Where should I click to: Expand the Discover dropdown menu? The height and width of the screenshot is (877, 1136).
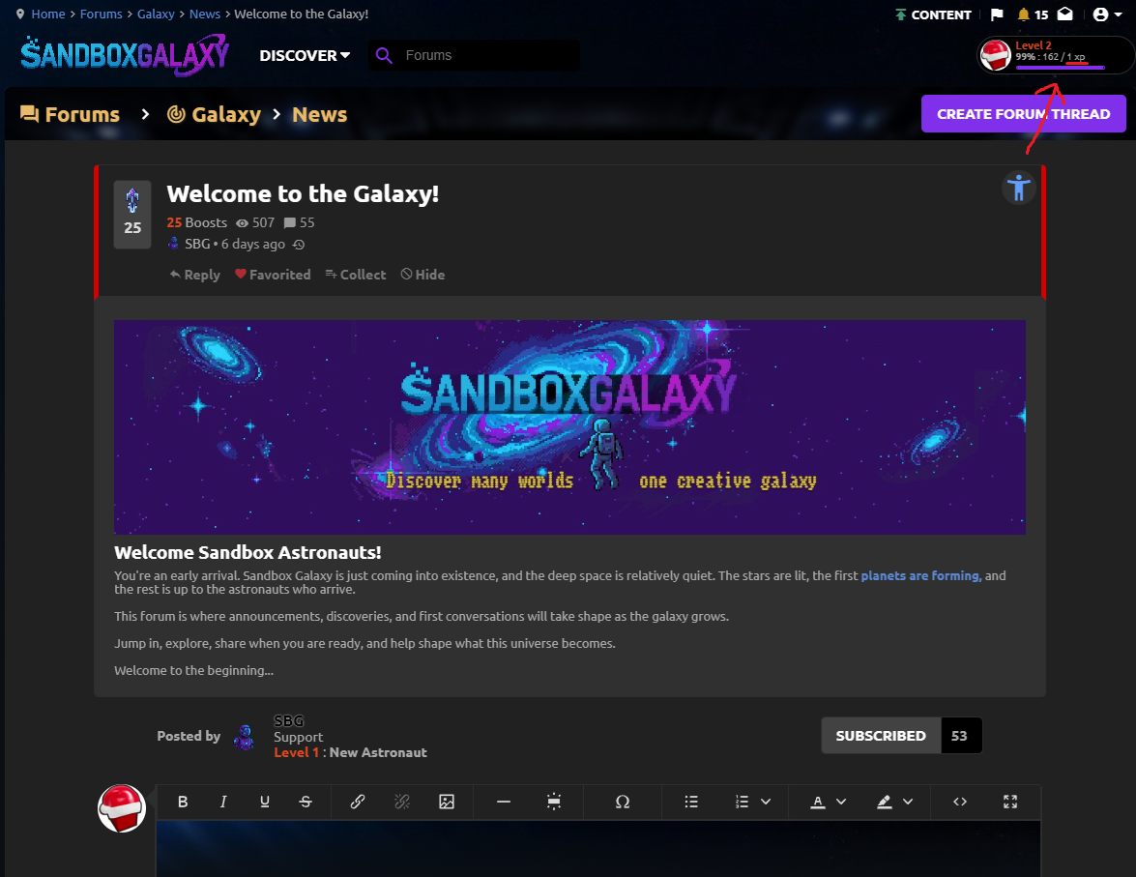pos(305,56)
